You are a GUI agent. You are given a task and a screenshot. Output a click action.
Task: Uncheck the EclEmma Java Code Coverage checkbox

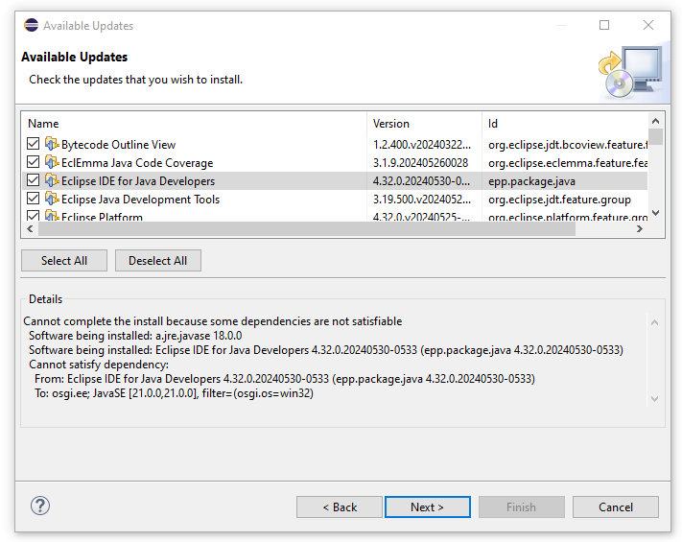click(x=34, y=163)
